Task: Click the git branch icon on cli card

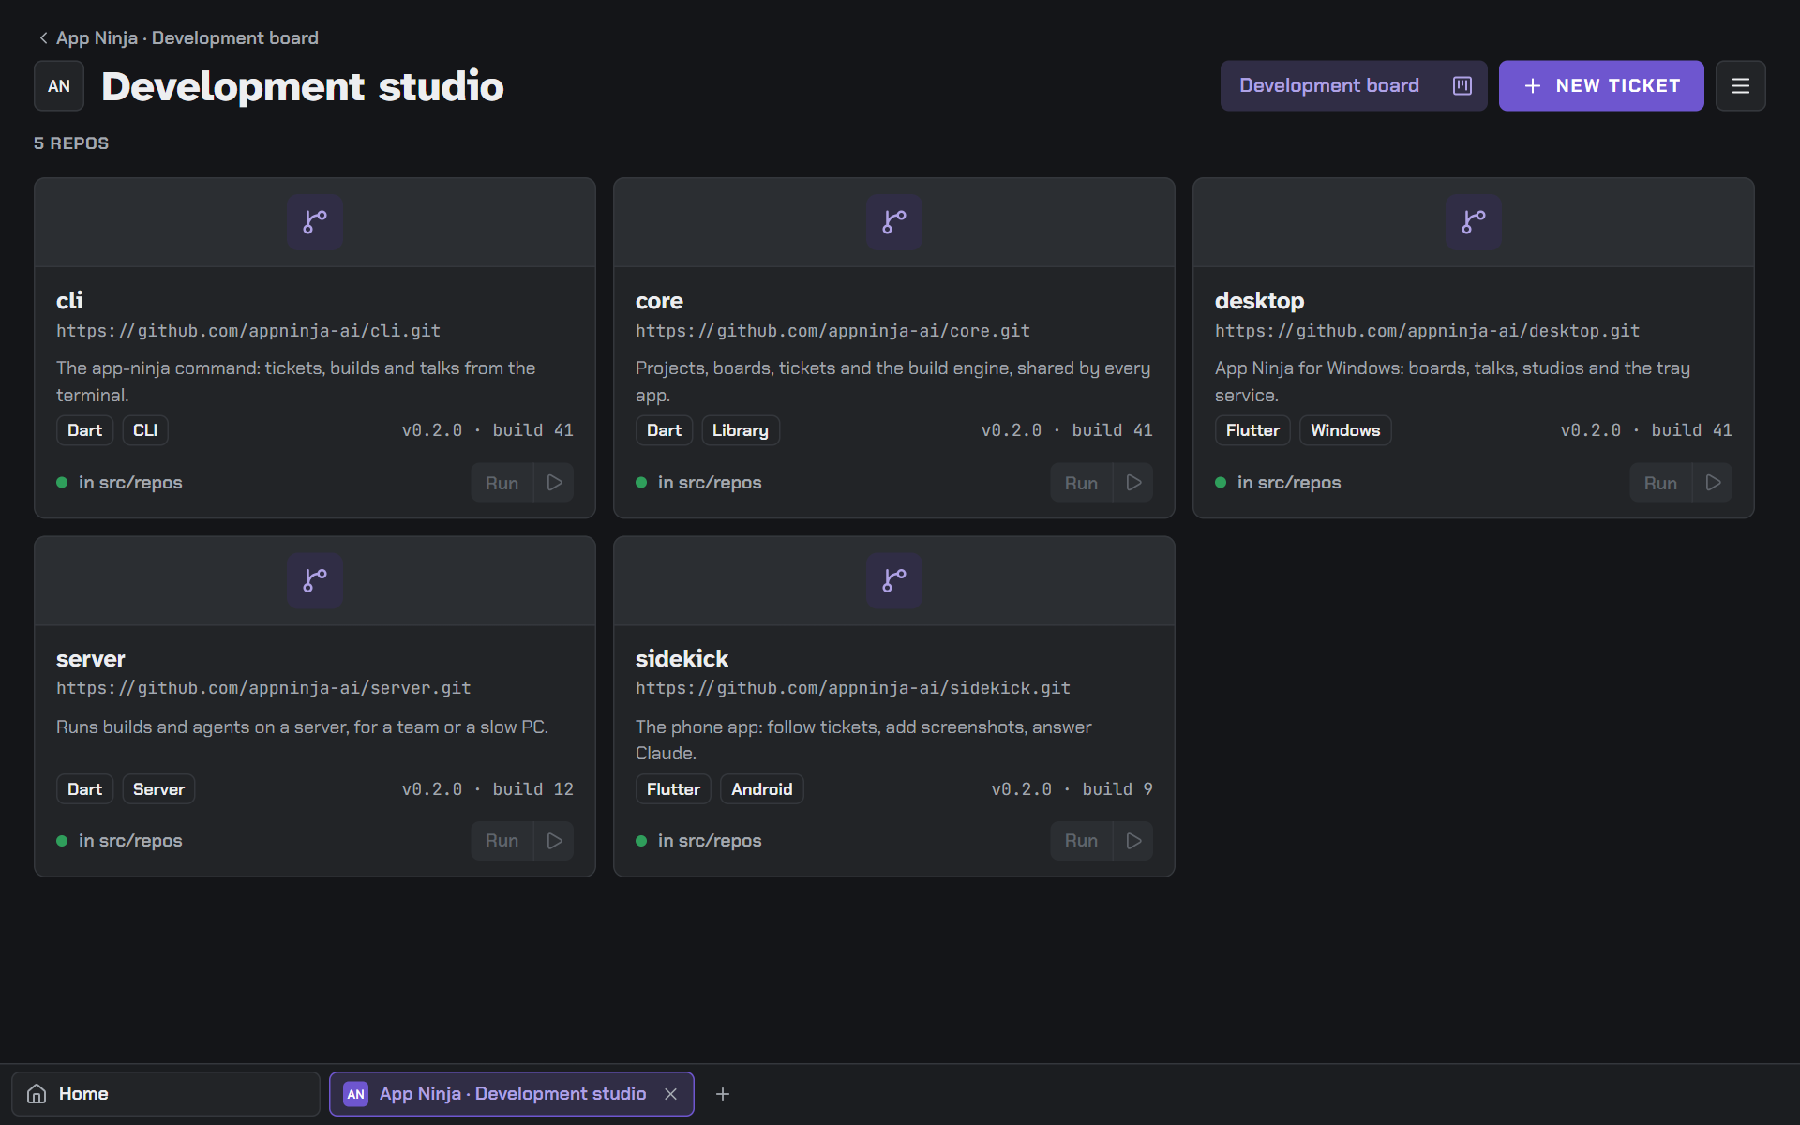Action: click(315, 222)
